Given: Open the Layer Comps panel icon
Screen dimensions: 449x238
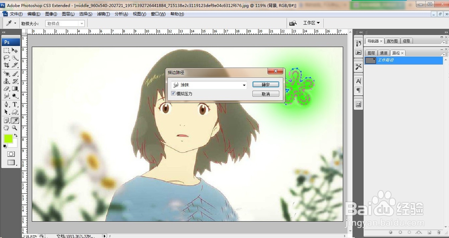Looking at the screenshot, I should pyautogui.click(x=358, y=105).
